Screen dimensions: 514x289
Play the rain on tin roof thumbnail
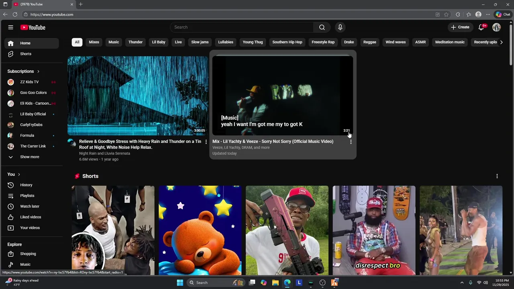click(138, 96)
